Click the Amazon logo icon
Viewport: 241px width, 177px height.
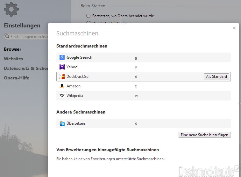[62, 86]
